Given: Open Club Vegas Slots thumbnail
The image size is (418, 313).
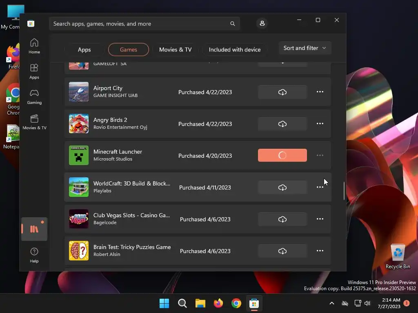Looking at the screenshot, I should coord(79,219).
